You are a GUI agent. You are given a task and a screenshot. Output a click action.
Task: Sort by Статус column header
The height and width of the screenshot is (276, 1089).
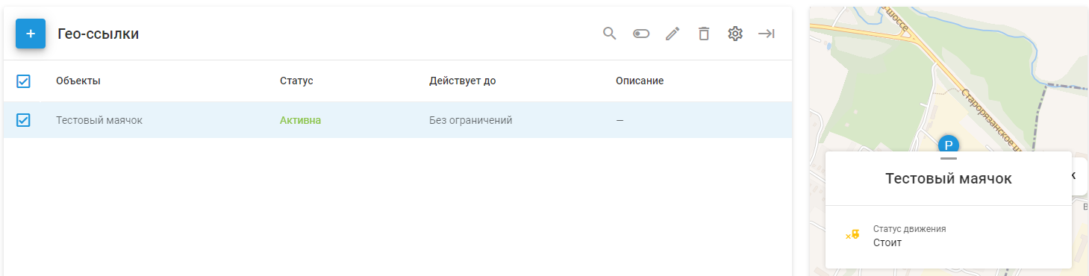296,81
